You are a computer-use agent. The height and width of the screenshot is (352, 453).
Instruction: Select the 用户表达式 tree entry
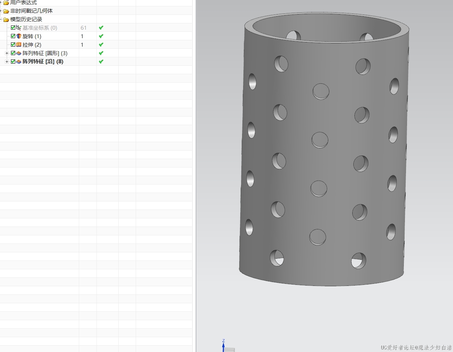point(23,2)
